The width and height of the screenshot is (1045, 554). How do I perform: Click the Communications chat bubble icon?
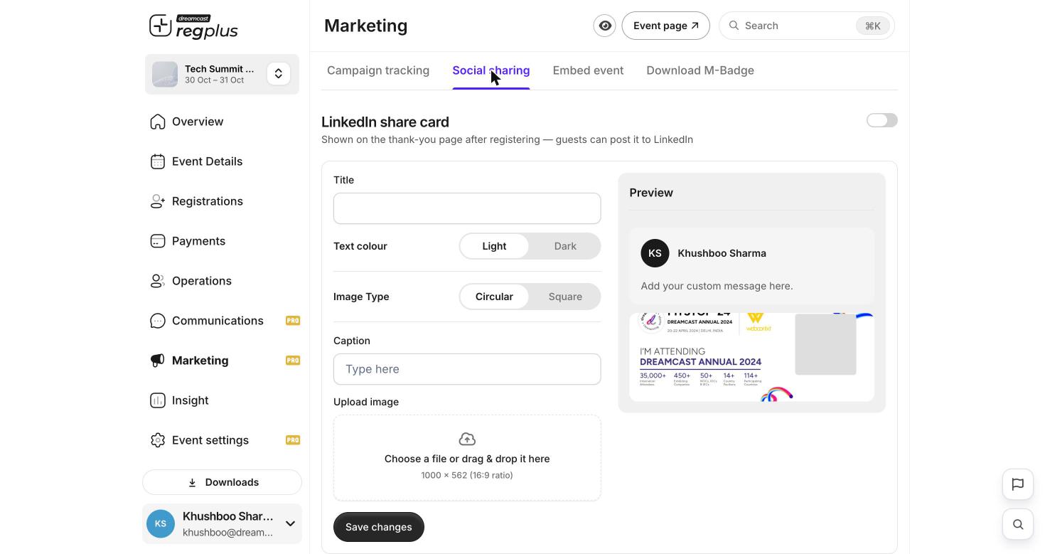[158, 321]
